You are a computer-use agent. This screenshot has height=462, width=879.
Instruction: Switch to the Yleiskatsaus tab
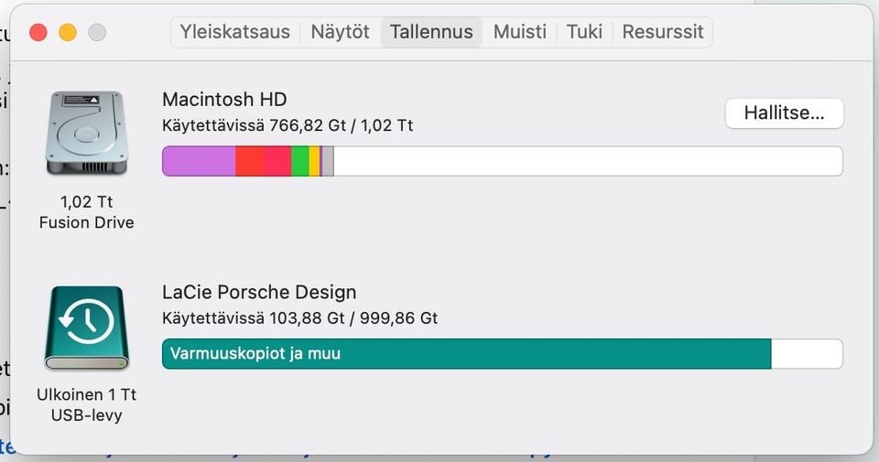tap(234, 32)
